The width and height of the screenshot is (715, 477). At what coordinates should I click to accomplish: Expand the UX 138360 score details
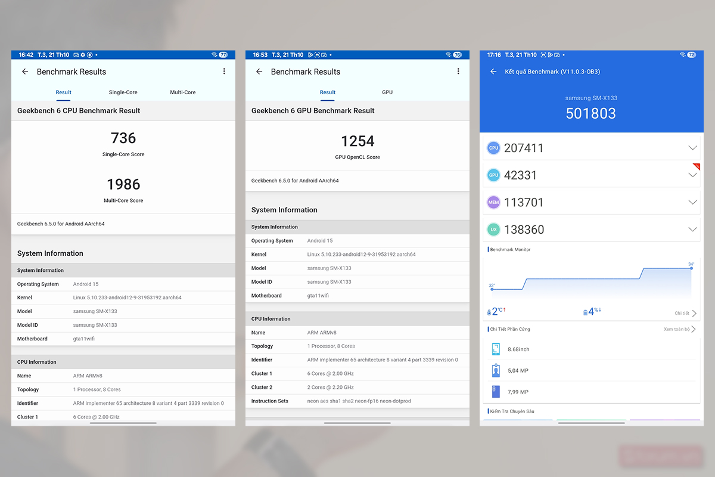692,230
